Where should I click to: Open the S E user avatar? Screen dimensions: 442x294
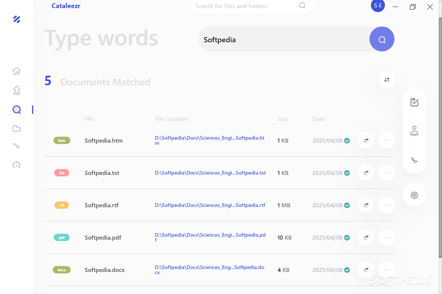point(378,6)
